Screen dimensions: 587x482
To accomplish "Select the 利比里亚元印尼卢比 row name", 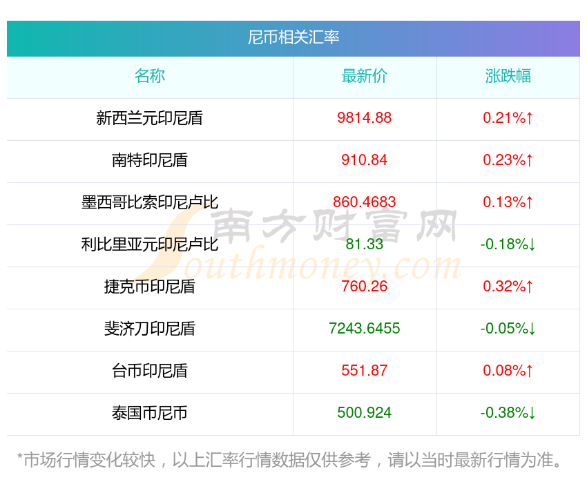I will [150, 244].
